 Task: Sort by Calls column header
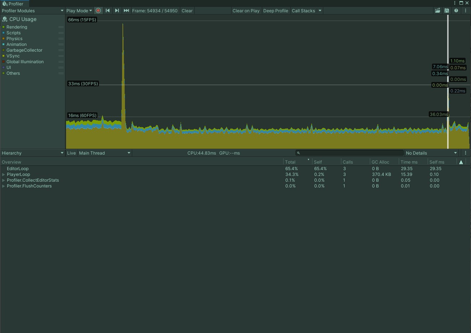[x=355, y=162]
